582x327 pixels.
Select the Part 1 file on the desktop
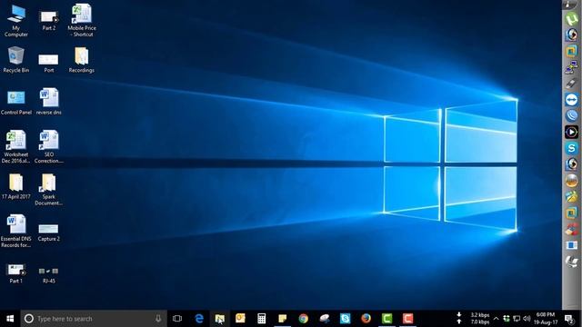point(16,273)
